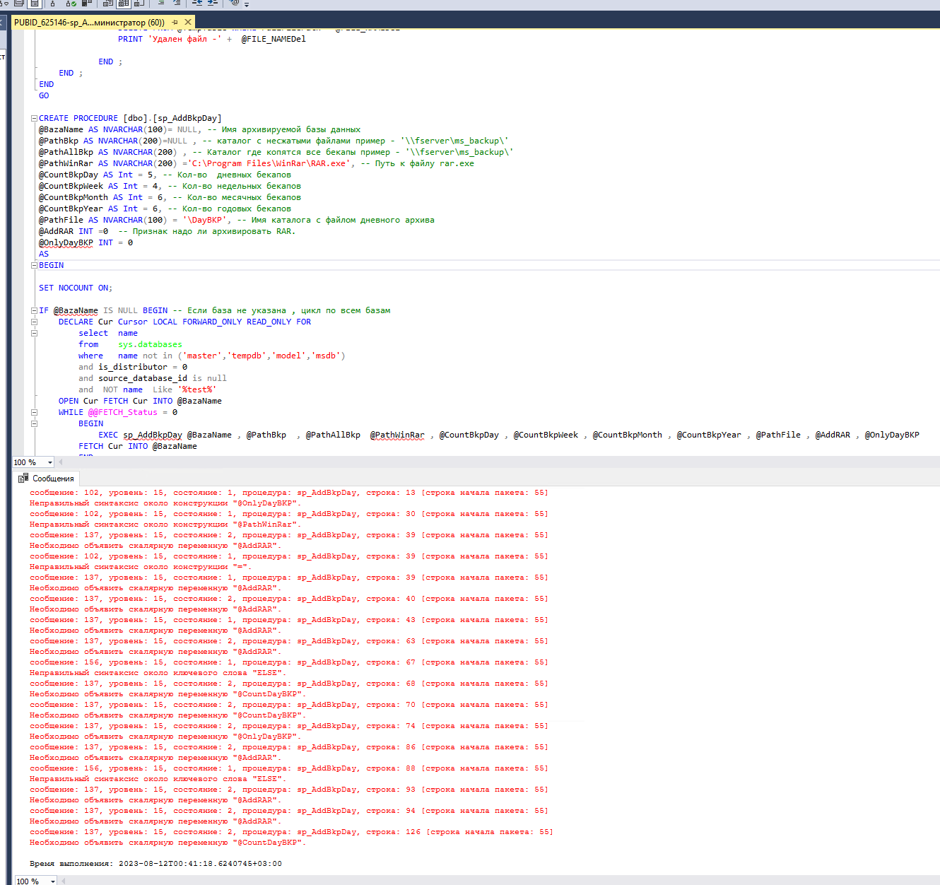Click the @CountBkpYear AS Int = 6 line
Screen dimensions: 940x885
point(165,209)
